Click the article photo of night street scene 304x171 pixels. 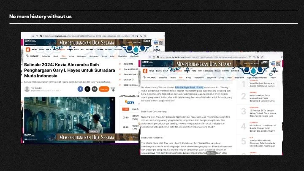(x=70, y=115)
